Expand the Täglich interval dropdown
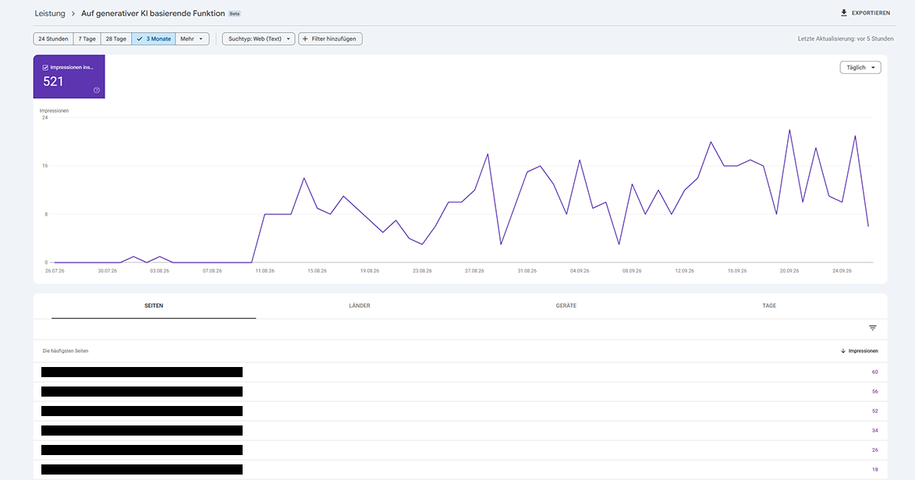915x480 pixels. pyautogui.click(x=860, y=68)
